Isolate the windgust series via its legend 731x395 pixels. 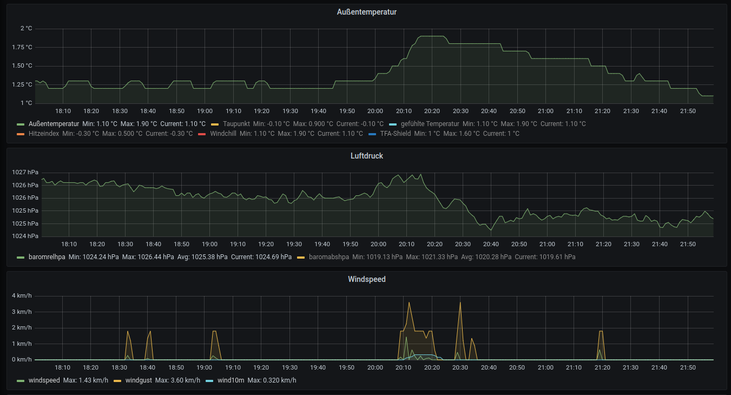pos(139,380)
